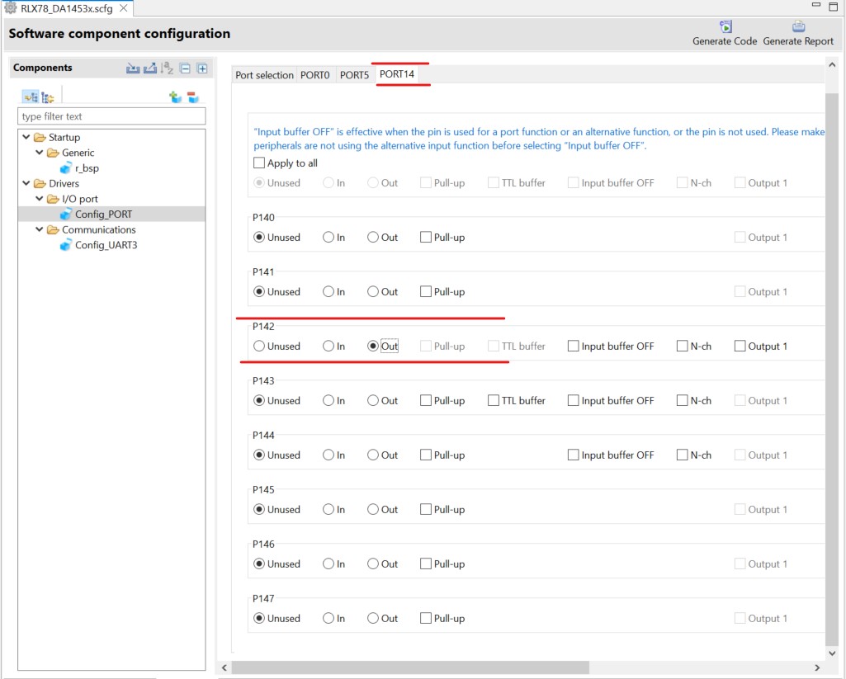Open the PORT0 tab
Image resolution: width=846 pixels, height=679 pixels.
point(315,75)
